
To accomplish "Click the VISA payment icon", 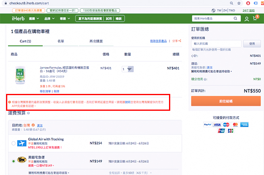I will pyautogui.click(x=217, y=124).
